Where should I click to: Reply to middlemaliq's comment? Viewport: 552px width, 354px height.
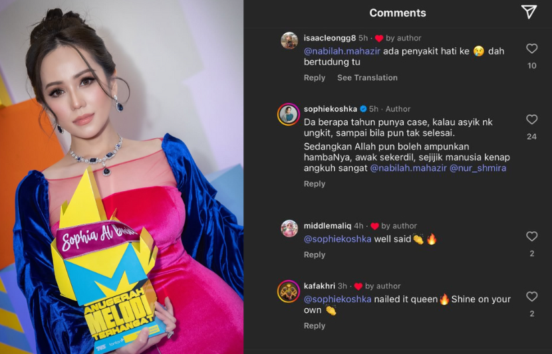tap(315, 255)
